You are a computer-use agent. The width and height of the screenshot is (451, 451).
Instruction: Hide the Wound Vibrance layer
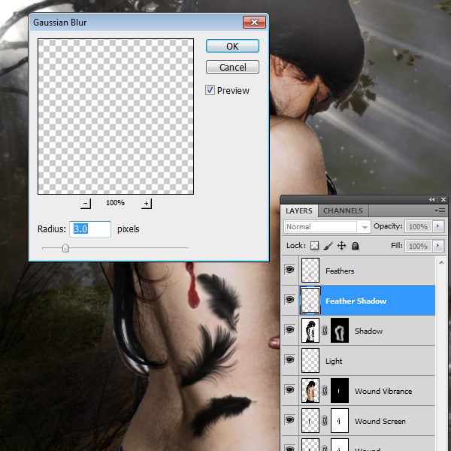click(290, 389)
